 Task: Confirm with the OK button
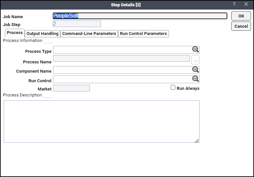click(241, 16)
